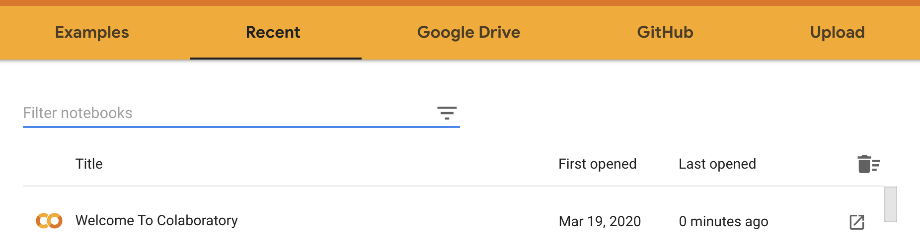Go to the Upload tab
920x251 pixels.
click(x=837, y=32)
